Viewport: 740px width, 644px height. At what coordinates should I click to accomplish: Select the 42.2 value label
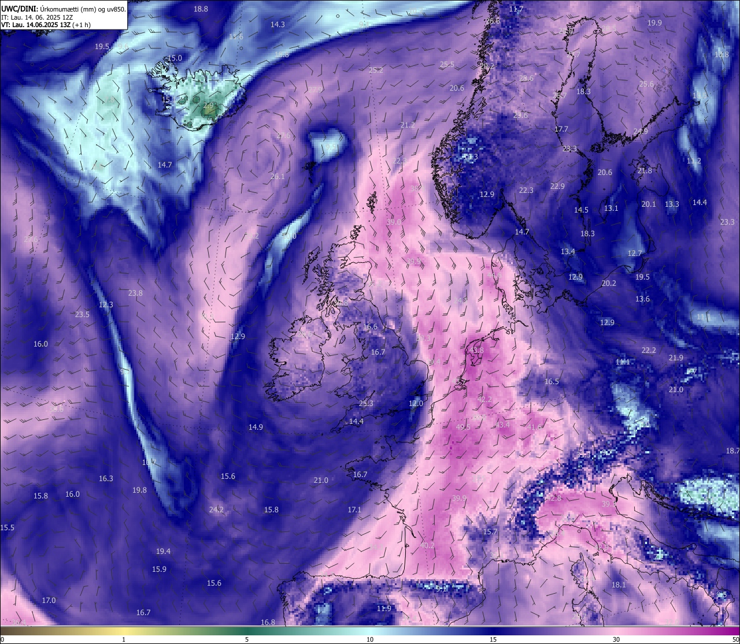click(484, 400)
